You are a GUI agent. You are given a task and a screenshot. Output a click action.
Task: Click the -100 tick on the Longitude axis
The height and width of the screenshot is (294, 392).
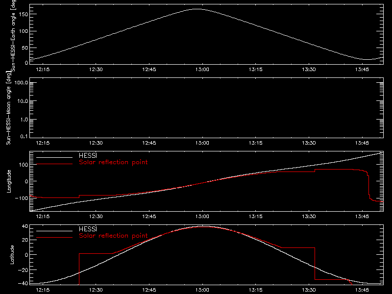coord(22,198)
